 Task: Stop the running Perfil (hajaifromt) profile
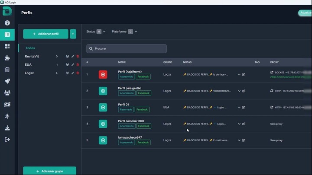[103, 75]
